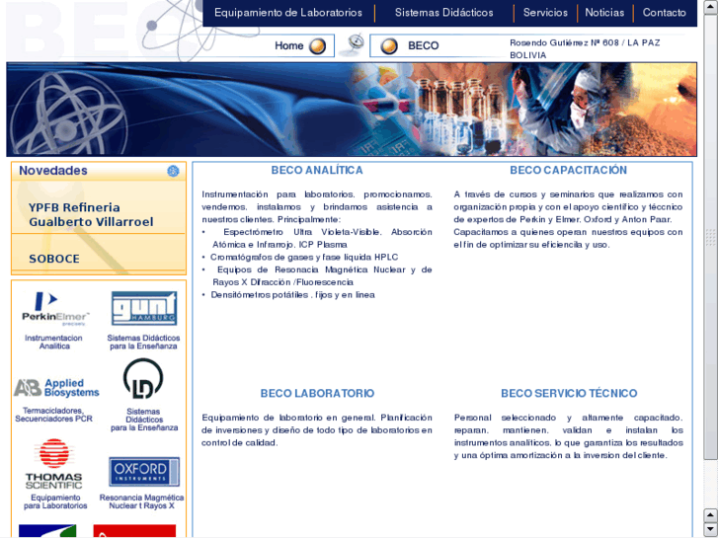This screenshot has width=718, height=538.
Task: Click the LD circular logo
Action: [x=143, y=379]
